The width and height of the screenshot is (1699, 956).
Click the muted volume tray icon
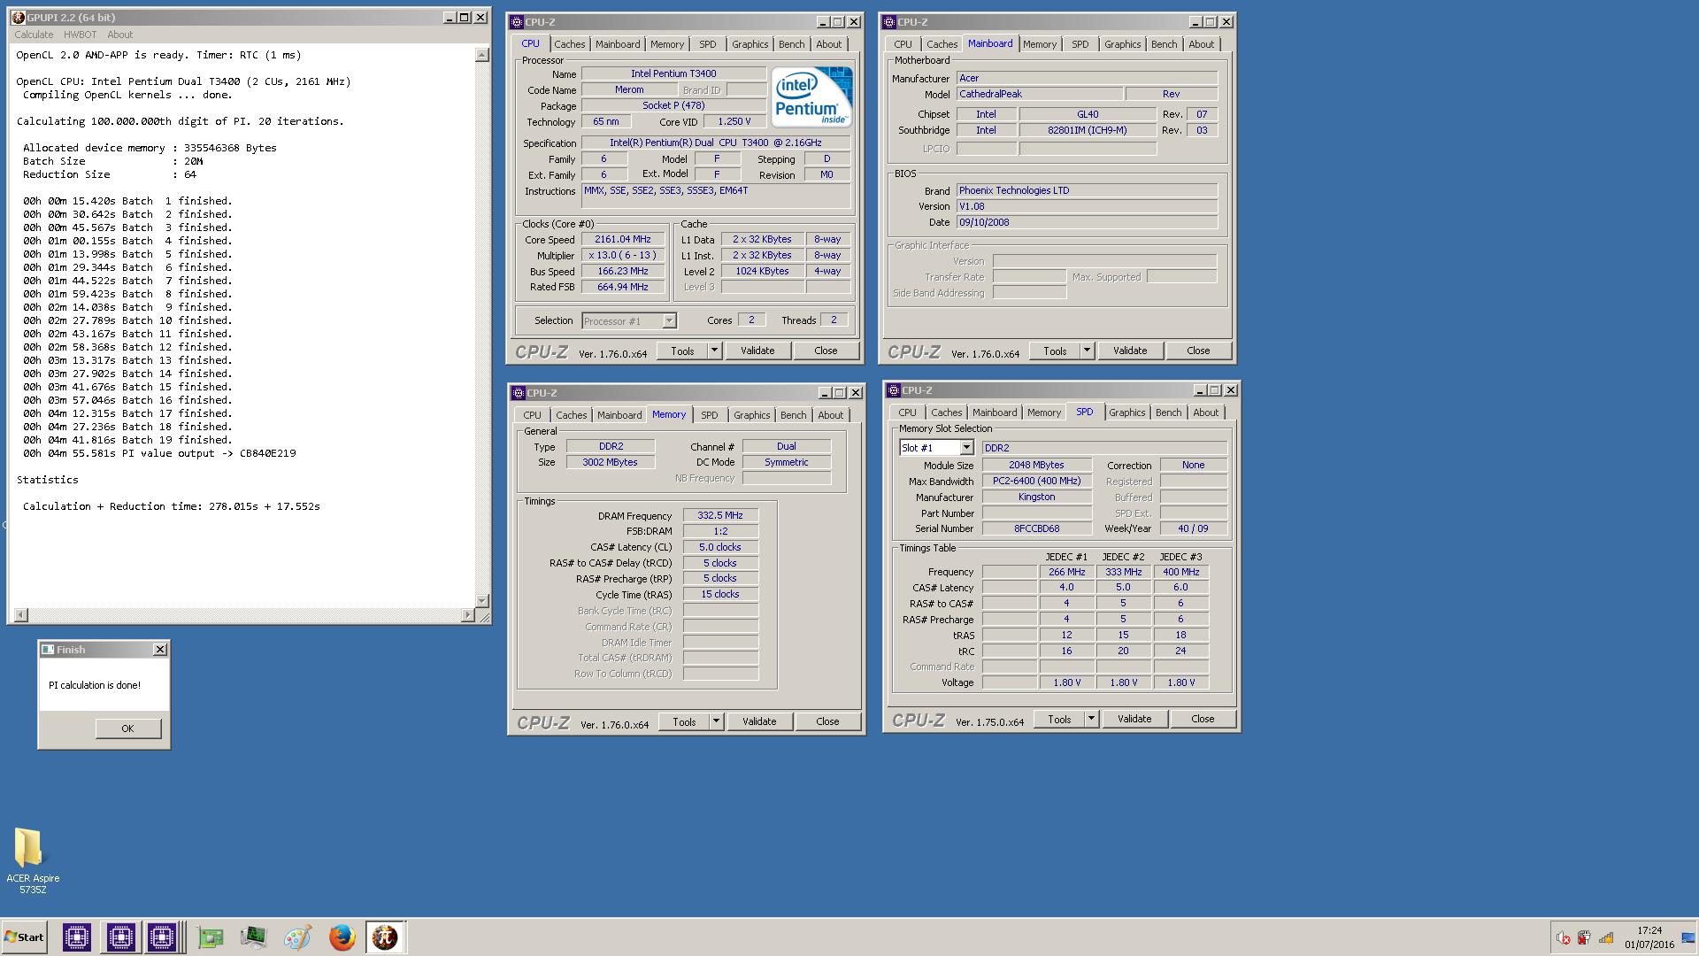coord(1564,938)
